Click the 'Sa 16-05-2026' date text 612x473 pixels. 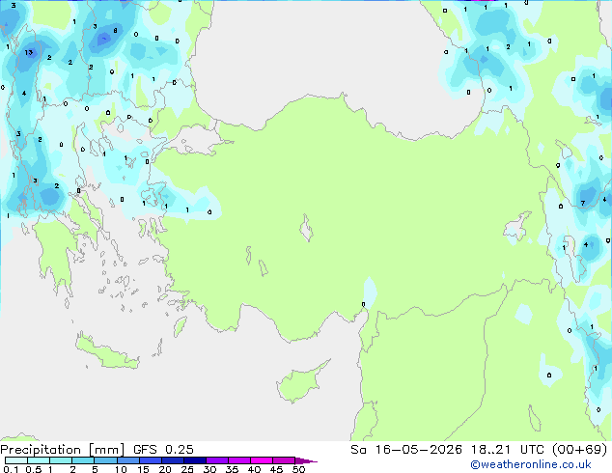(x=406, y=450)
